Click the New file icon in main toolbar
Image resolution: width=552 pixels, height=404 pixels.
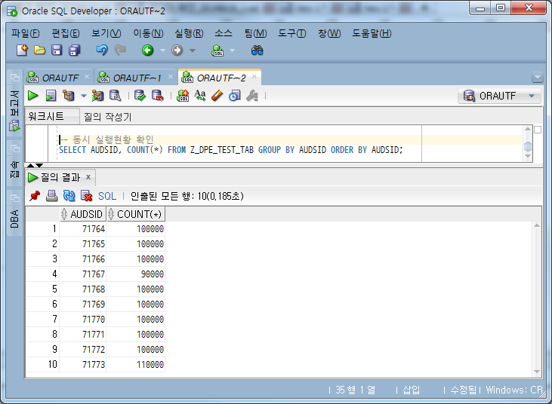22,50
